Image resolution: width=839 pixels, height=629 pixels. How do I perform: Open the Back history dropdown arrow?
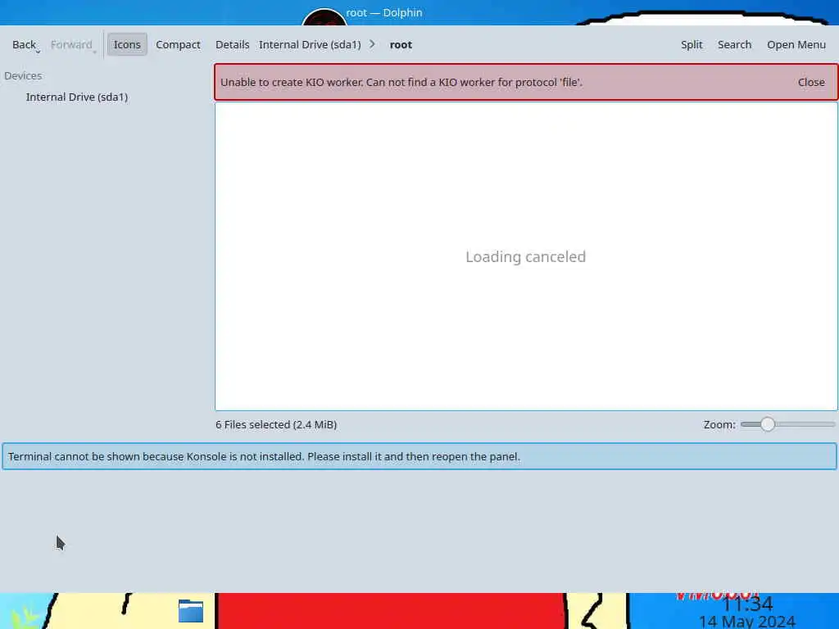(39, 52)
